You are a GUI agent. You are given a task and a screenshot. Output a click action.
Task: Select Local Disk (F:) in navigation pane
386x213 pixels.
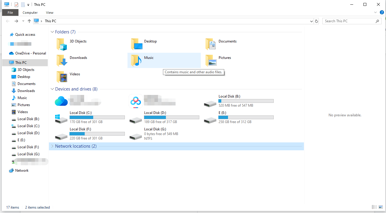click(x=28, y=147)
